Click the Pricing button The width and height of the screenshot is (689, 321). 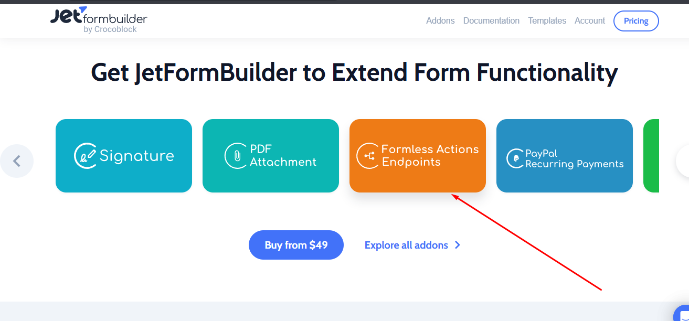[636, 21]
